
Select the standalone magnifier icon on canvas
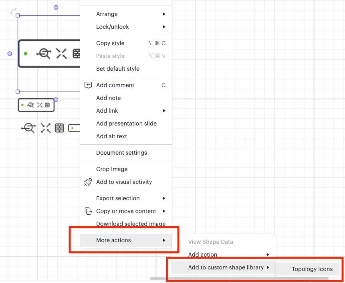pos(28,128)
